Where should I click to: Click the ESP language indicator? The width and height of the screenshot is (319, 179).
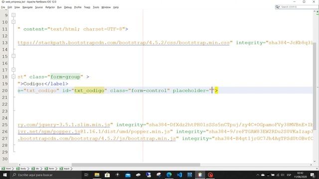(x=289, y=175)
